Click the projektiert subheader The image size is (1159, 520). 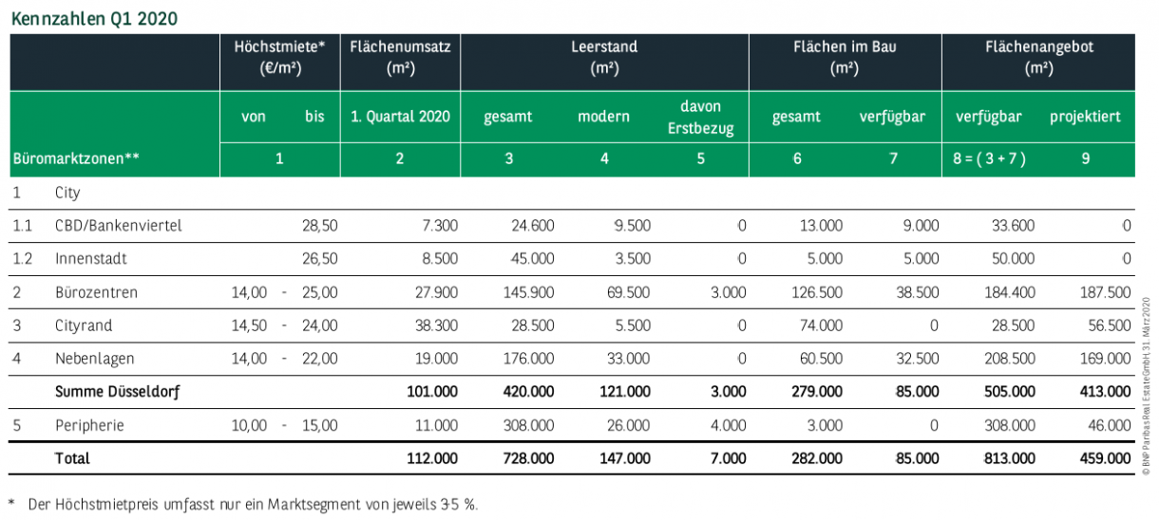pyautogui.click(x=1085, y=118)
